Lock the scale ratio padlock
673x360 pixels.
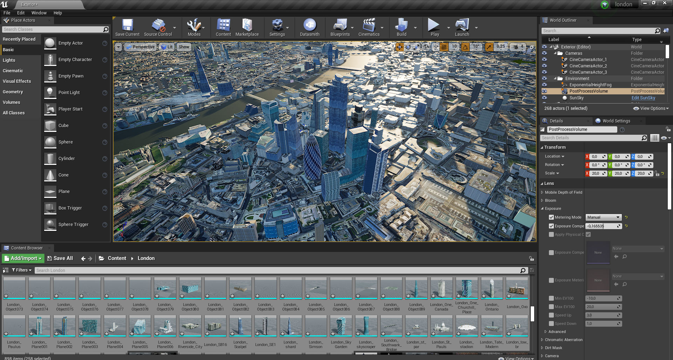657,173
